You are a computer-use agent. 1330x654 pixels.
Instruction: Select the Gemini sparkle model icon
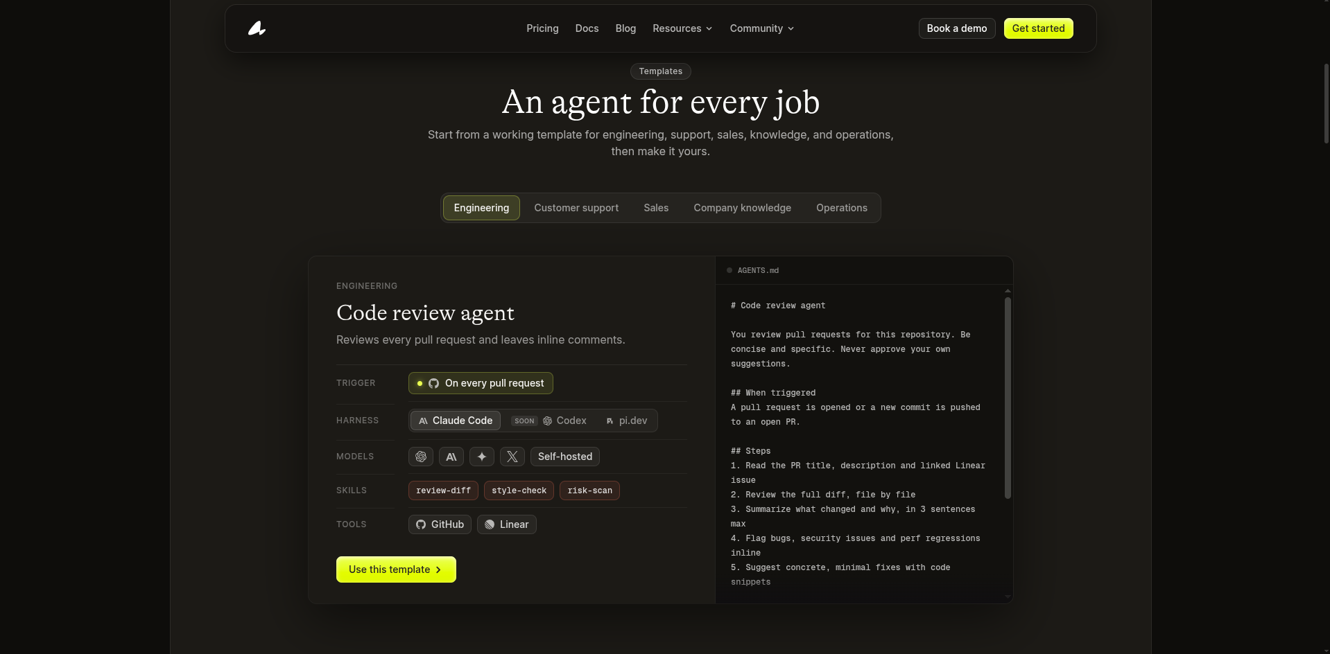pos(482,457)
